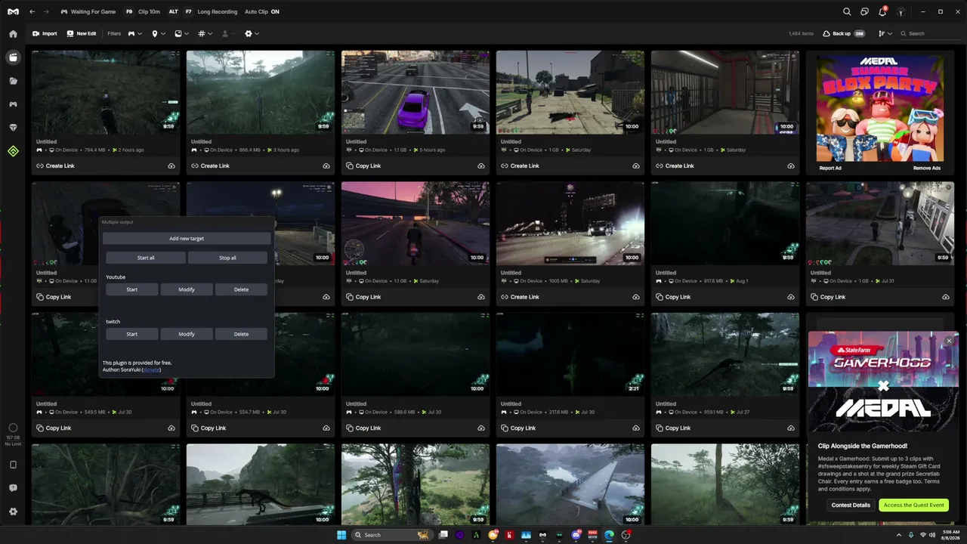
Task: Create Link for the 794.4 MB clip
Action: pos(56,166)
